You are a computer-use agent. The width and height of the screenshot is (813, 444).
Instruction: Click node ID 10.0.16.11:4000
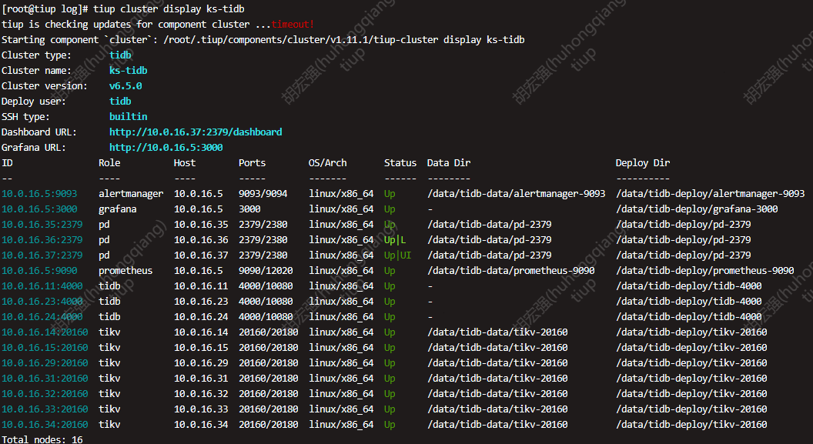42,286
